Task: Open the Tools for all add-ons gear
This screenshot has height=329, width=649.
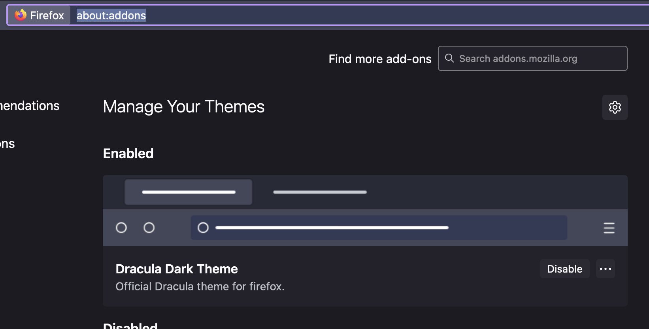Action: tap(615, 107)
